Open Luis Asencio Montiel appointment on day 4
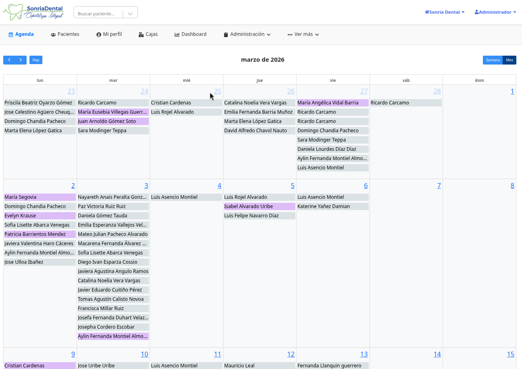The image size is (522, 369). point(186,197)
